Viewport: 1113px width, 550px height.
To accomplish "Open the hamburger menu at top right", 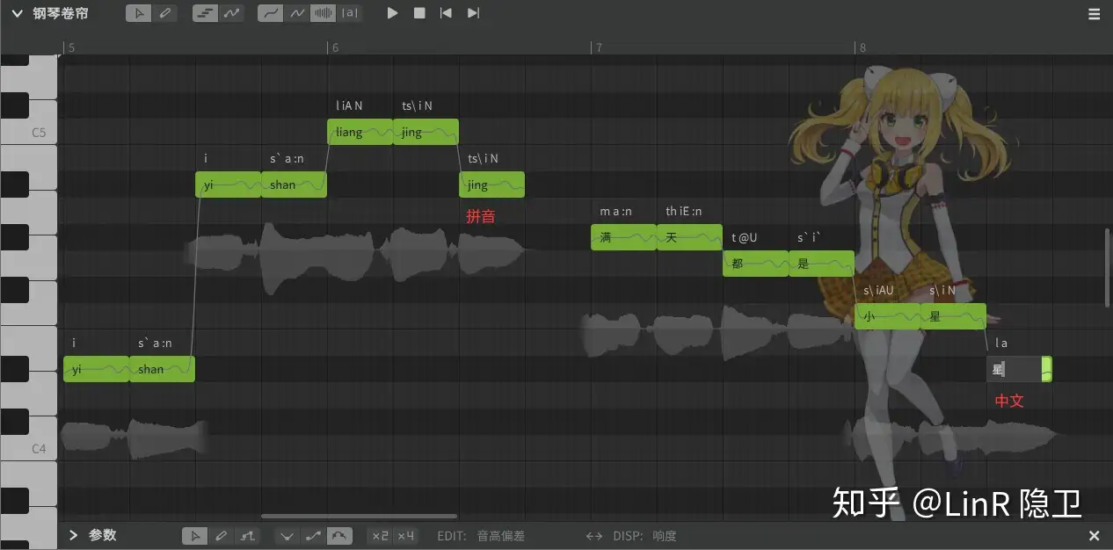I will (1095, 14).
